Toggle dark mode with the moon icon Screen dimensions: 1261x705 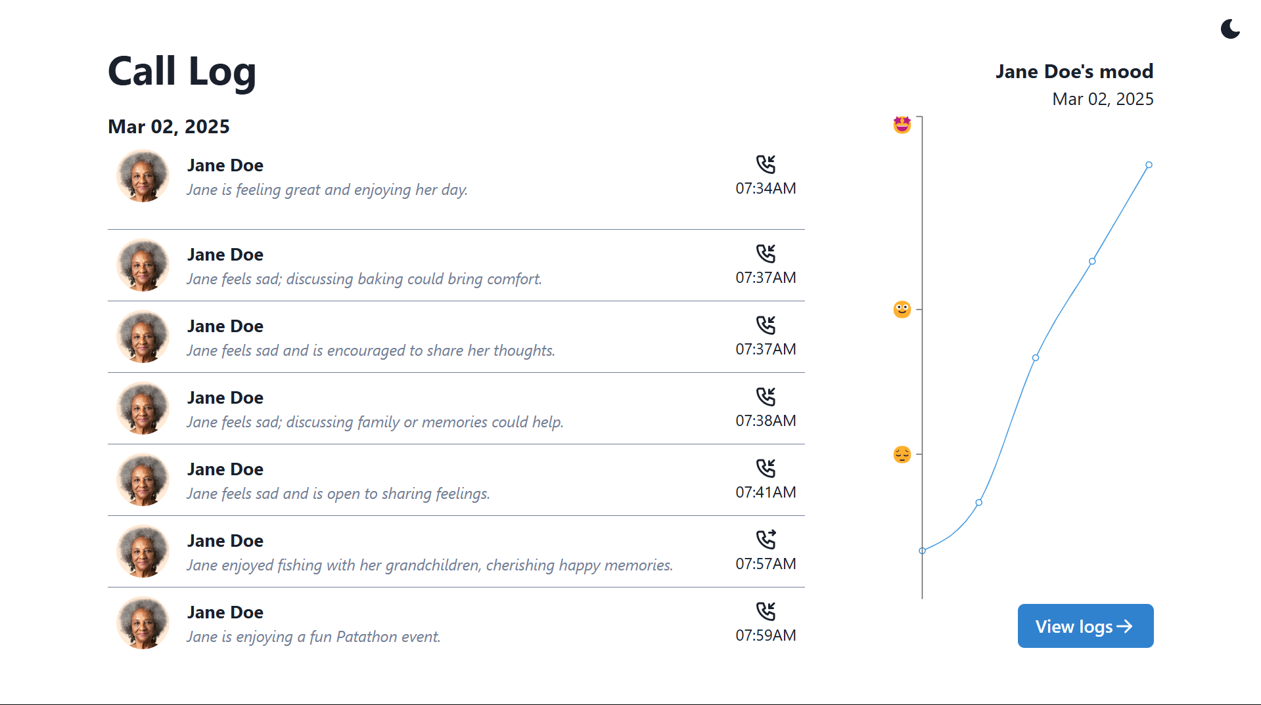point(1230,29)
